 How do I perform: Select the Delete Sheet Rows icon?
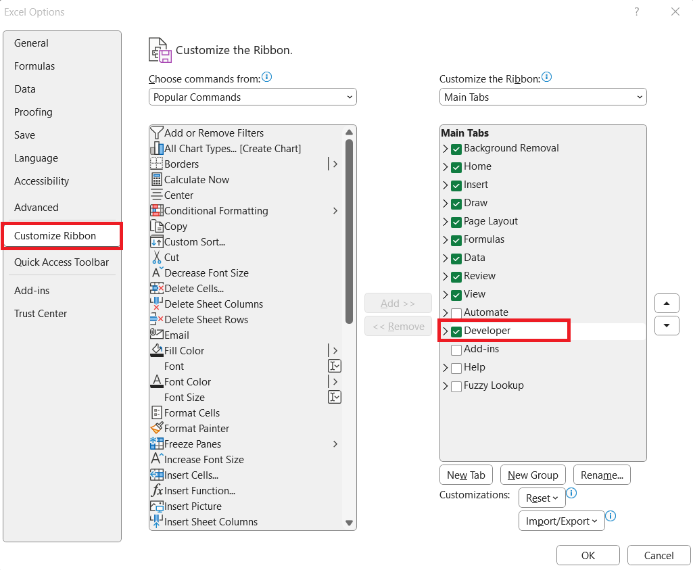(x=156, y=319)
